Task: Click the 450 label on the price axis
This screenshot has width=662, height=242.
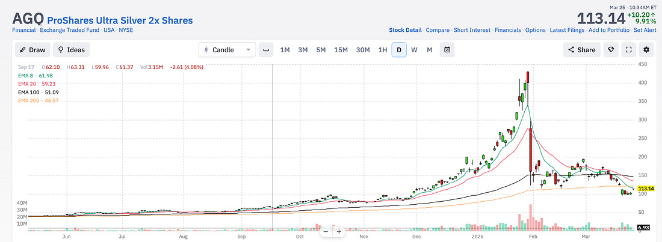Action: [643, 64]
